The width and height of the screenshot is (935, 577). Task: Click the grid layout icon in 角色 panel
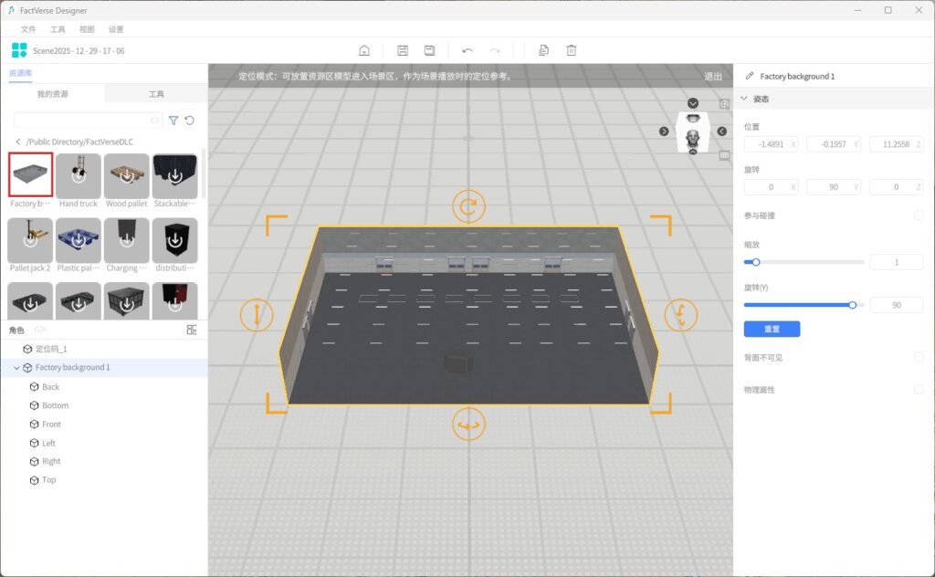point(192,330)
